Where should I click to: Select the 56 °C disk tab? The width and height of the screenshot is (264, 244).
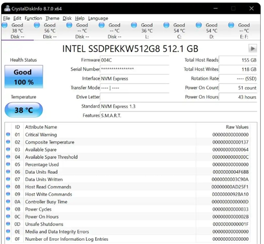click(50, 31)
